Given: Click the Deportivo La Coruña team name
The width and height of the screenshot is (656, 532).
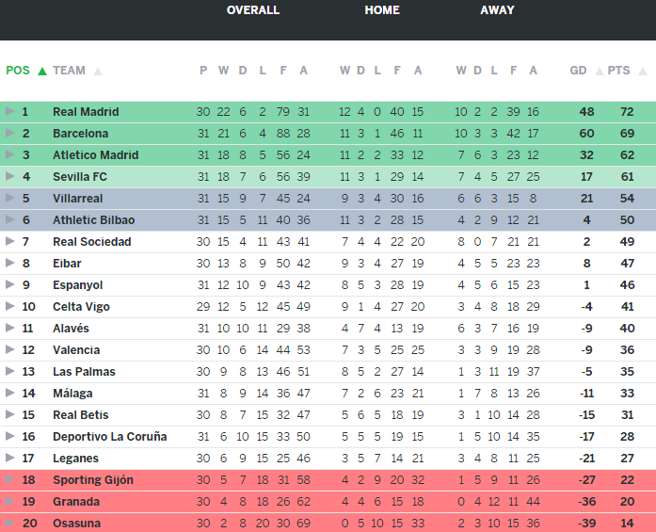Looking at the screenshot, I should tap(109, 437).
